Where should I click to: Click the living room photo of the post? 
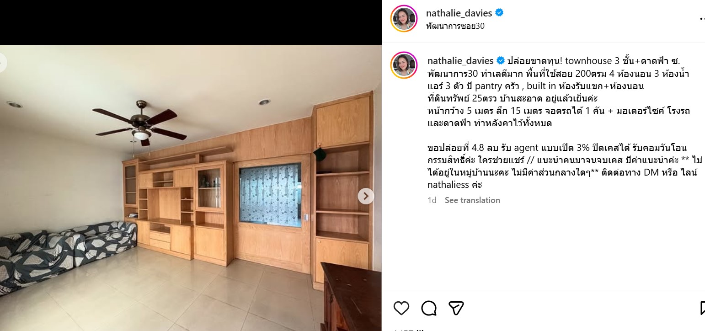click(191, 187)
